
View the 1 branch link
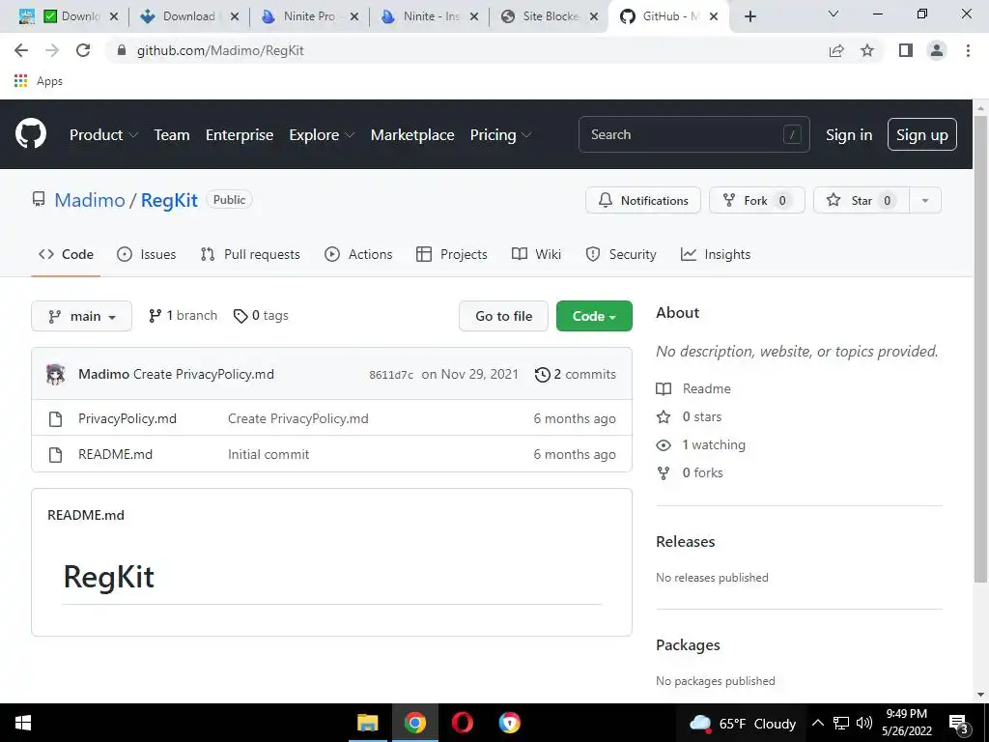click(183, 316)
